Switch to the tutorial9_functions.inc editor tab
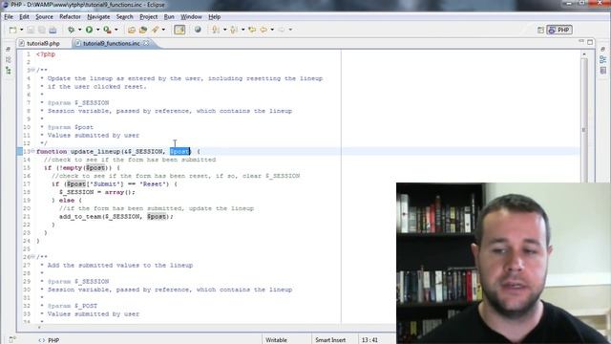 111,43
